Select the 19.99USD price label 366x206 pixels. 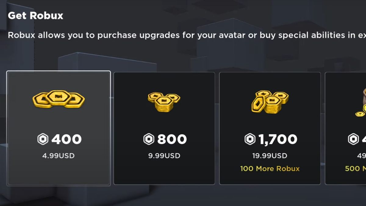[270, 155]
